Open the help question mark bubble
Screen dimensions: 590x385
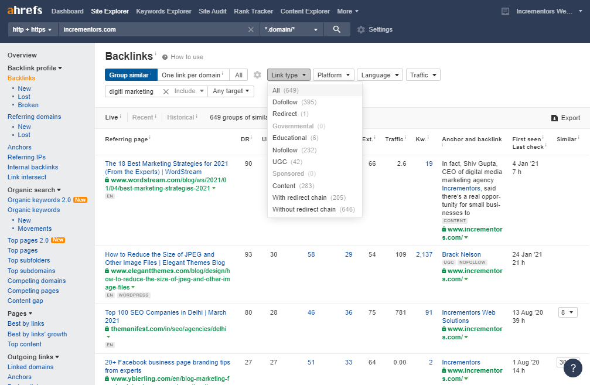pos(572,368)
